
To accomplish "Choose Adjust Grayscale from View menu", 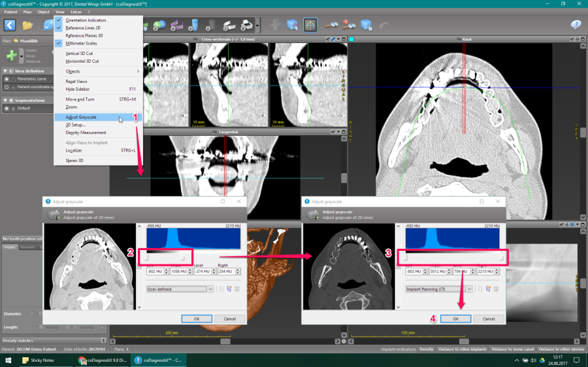I will point(98,118).
